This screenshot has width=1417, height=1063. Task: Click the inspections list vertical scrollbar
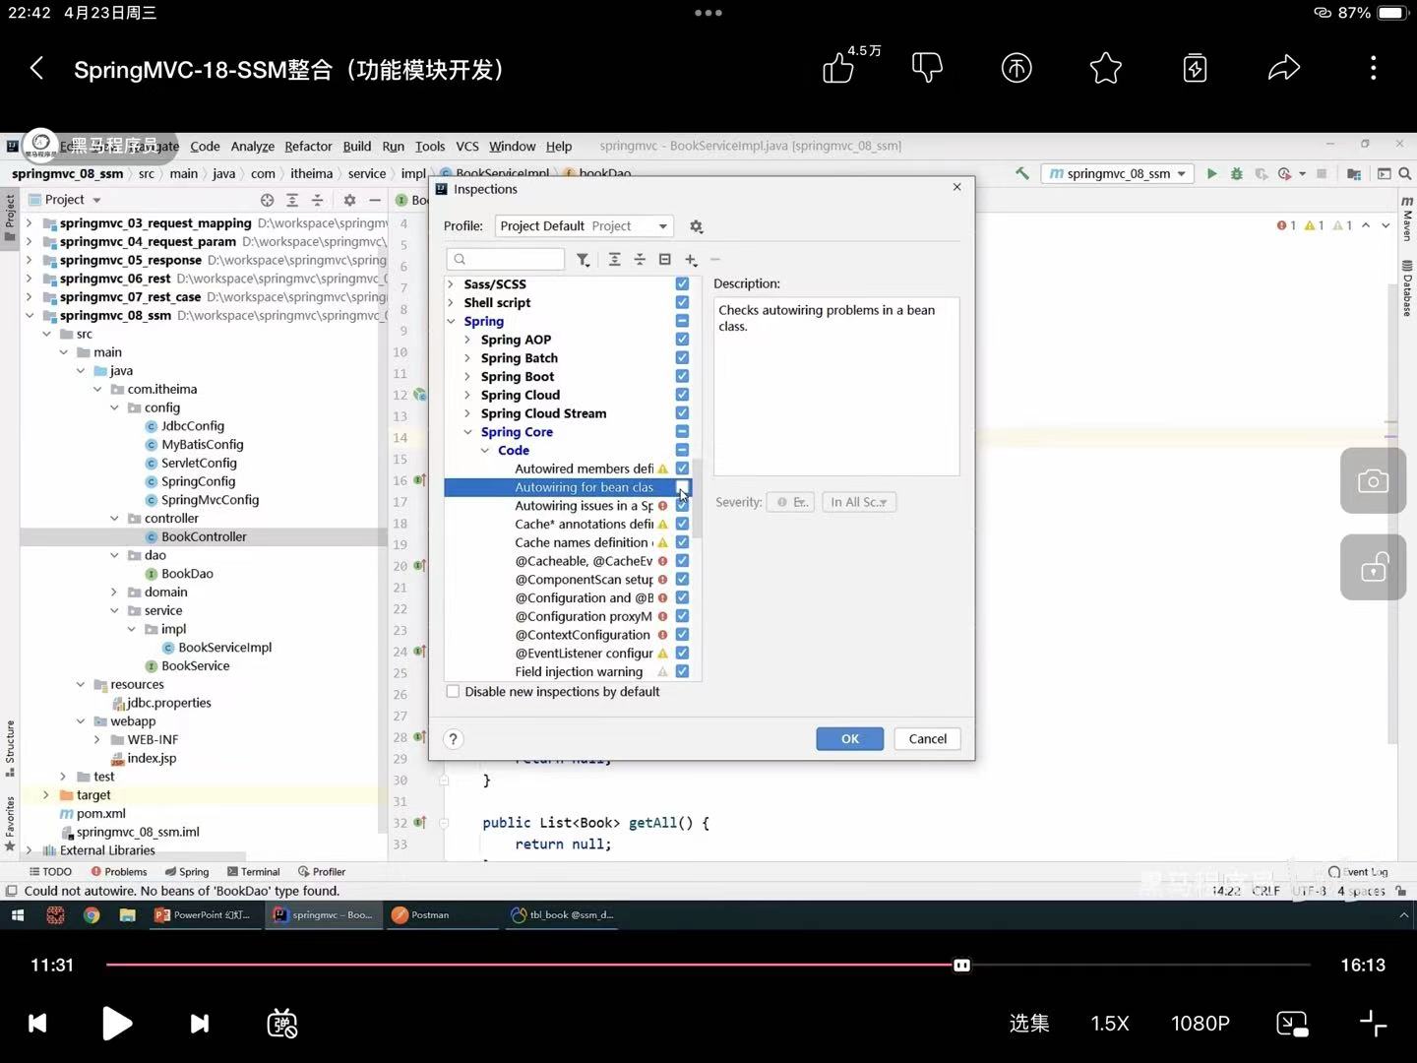697,498
